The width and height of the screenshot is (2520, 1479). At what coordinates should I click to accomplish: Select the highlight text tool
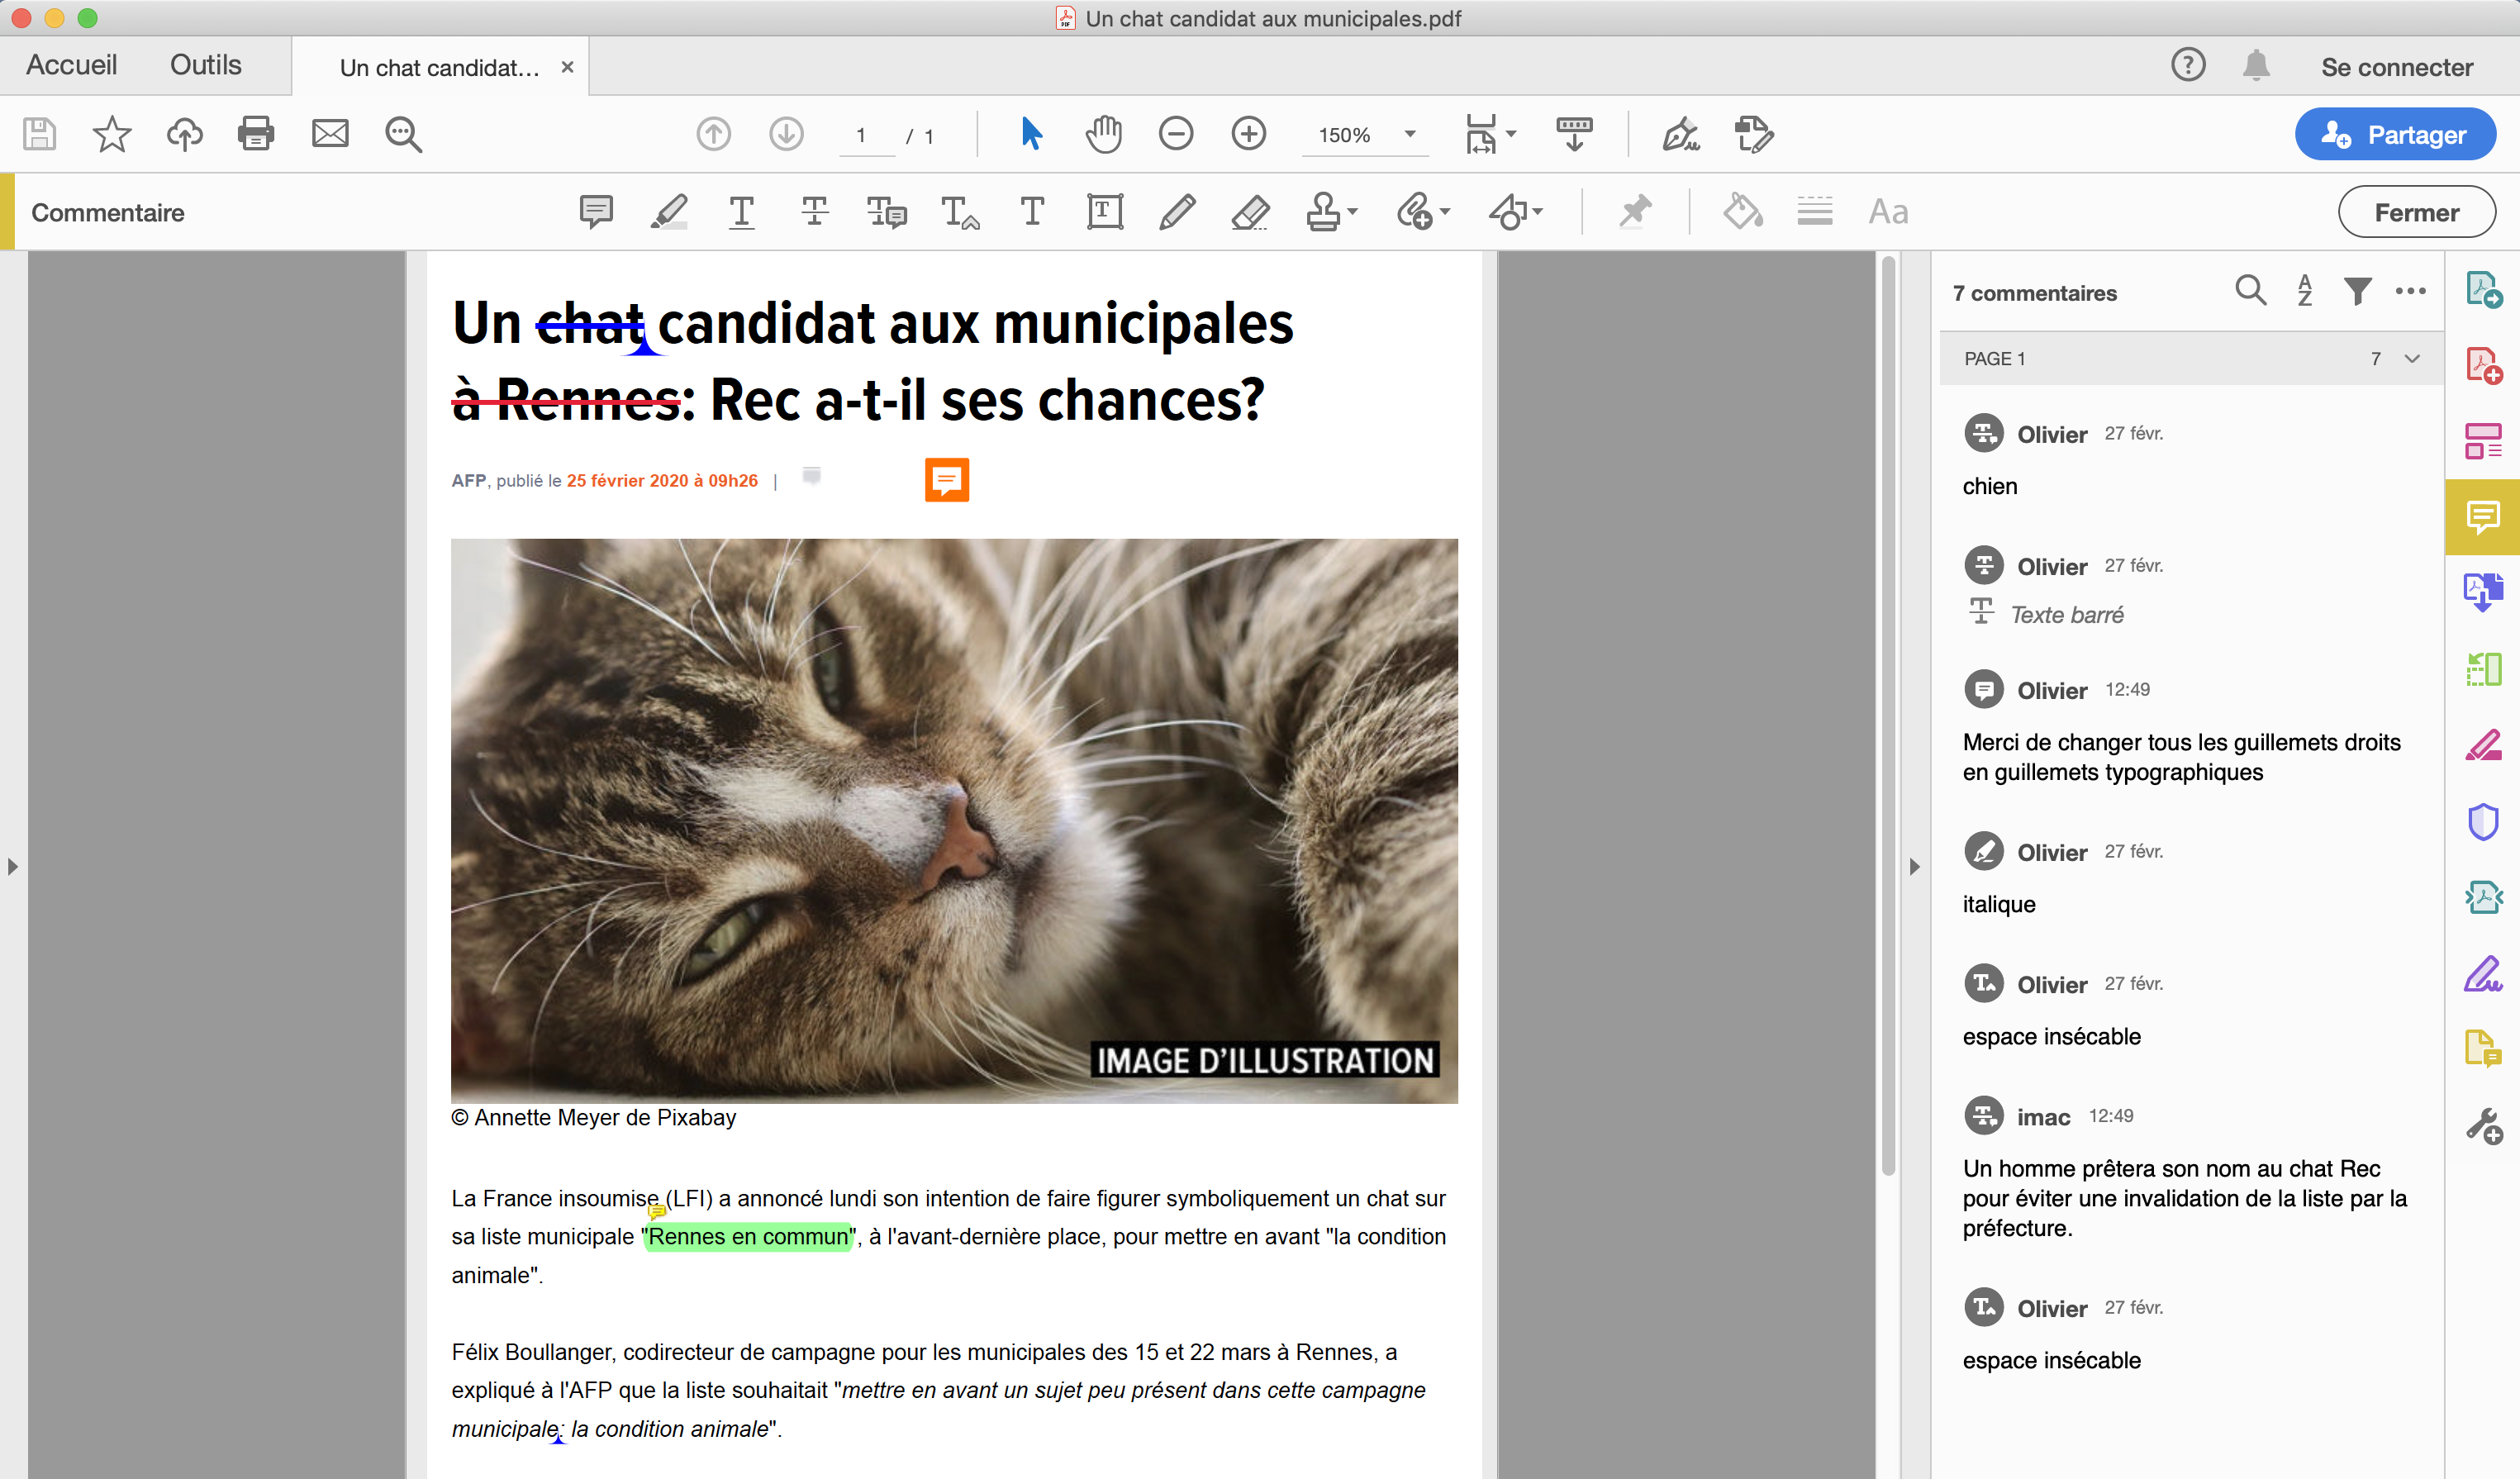click(x=669, y=212)
